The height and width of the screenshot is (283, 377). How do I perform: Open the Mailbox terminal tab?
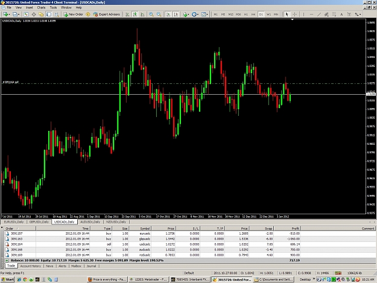(76, 266)
